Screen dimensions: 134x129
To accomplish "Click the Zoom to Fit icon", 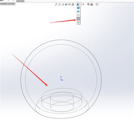I will (x=56, y=4).
